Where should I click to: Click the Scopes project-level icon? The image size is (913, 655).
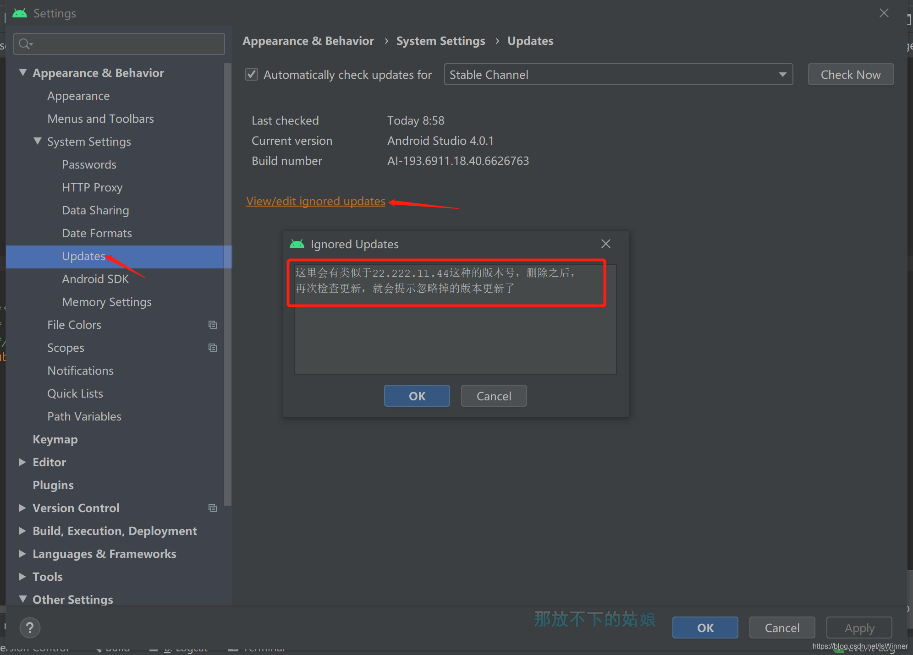(212, 348)
